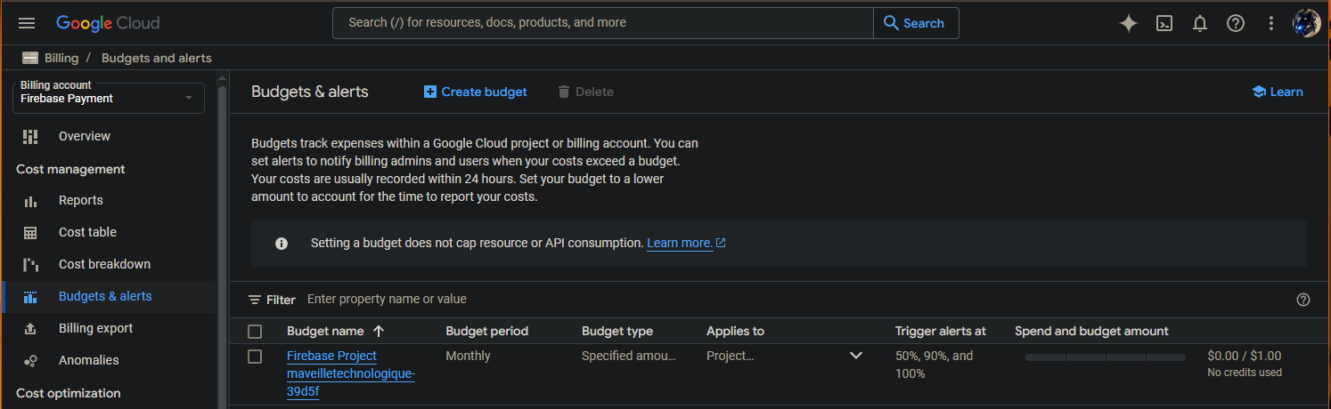Click the Billing export upload icon

point(30,328)
